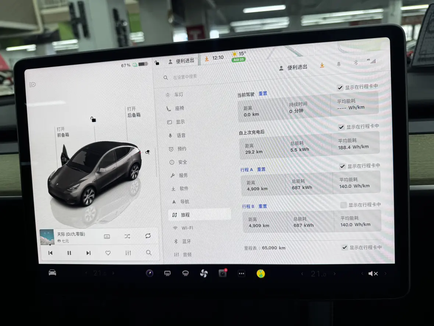Open the car controls icon in bottom bar
Image resolution: width=434 pixels, height=326 pixels.
52,273
